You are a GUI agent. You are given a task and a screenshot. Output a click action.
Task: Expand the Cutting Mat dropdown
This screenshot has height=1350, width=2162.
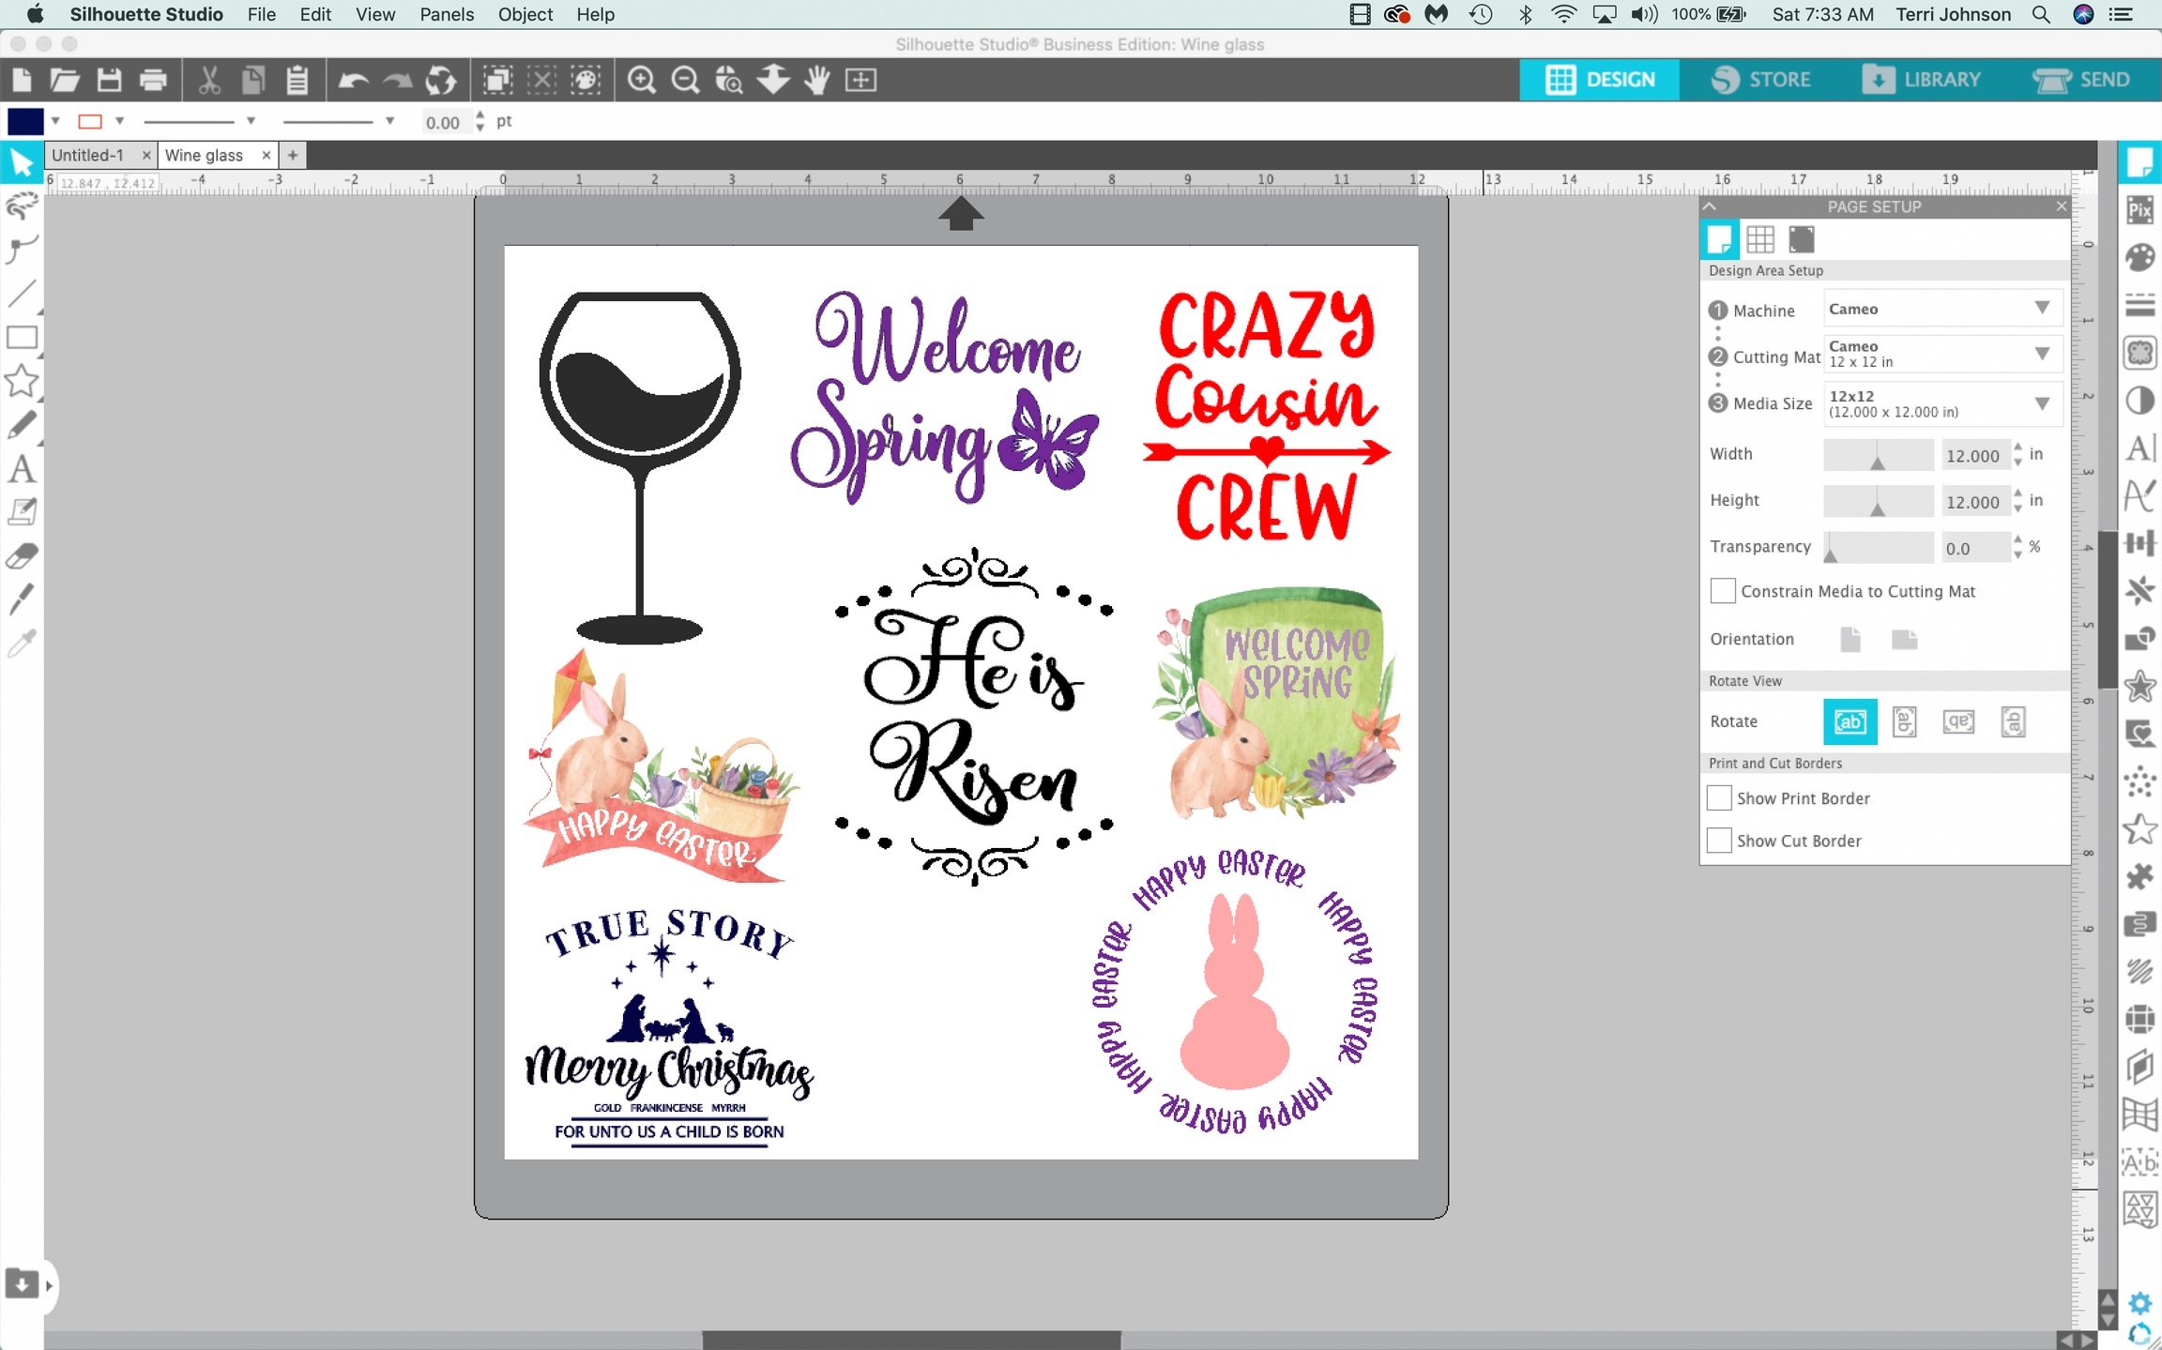point(1941,355)
